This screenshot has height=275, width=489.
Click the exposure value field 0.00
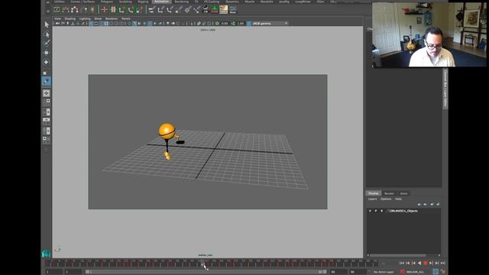pyautogui.click(x=225, y=24)
